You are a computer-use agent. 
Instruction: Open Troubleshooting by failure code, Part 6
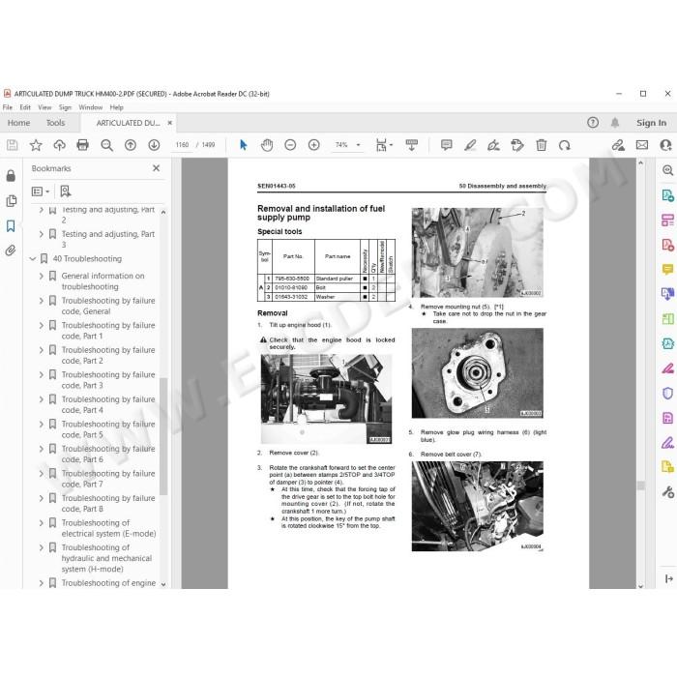(108, 455)
